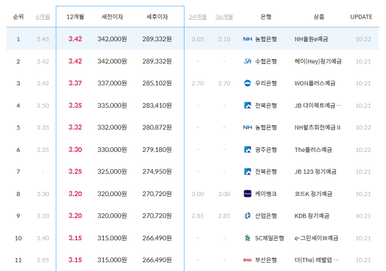Click the 상품 column header
This screenshot has width=386, height=271.
(x=319, y=17)
